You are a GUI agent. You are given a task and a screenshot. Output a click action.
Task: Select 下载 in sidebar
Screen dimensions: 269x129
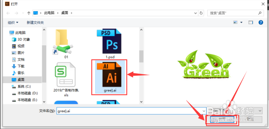[18, 66]
